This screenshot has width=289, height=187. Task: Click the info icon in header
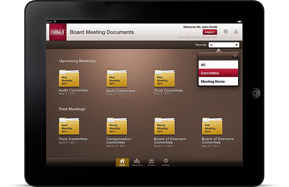tap(226, 32)
